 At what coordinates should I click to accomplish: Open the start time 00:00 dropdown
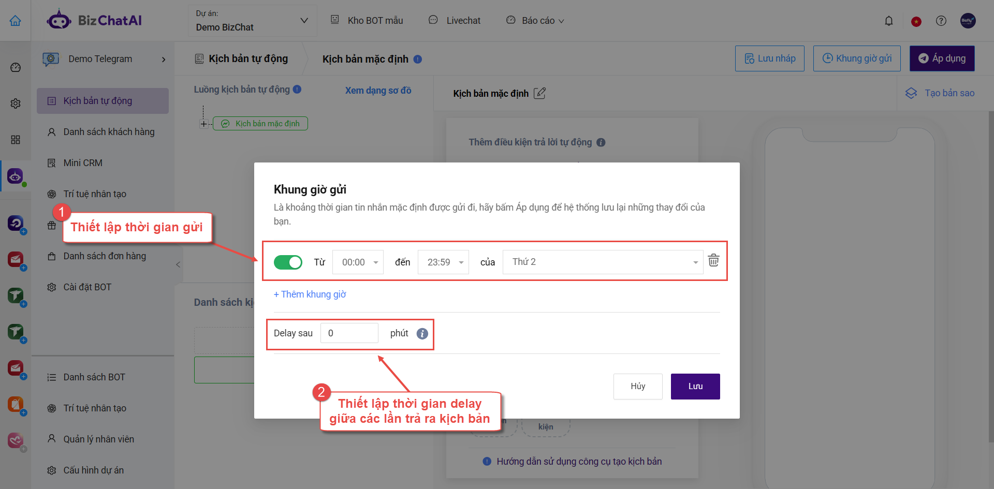(358, 262)
